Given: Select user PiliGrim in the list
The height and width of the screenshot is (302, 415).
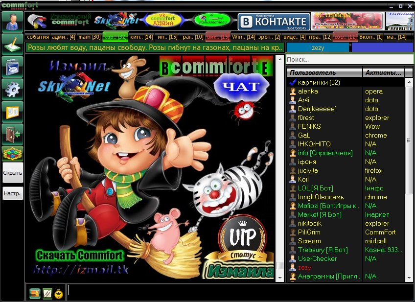Looking at the screenshot, I should 309,232.
